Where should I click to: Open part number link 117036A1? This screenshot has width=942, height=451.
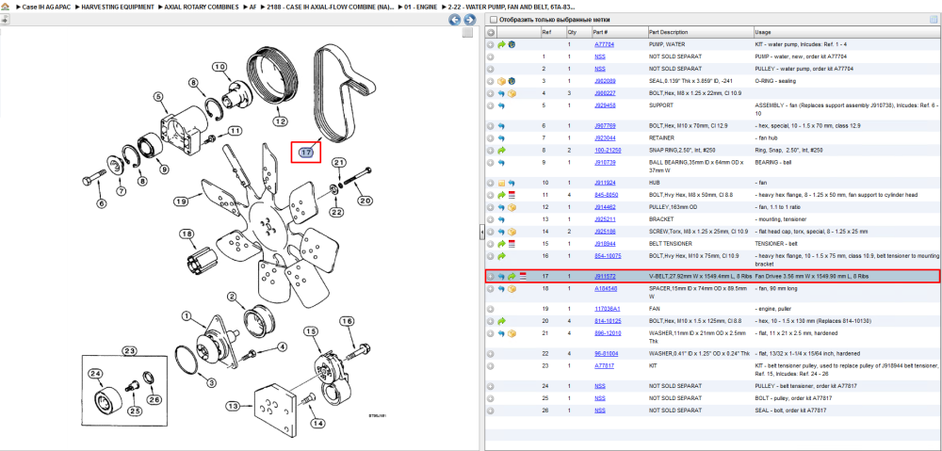click(607, 309)
